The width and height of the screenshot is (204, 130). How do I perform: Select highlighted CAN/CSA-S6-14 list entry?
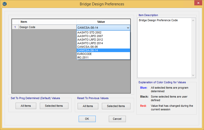click(x=103, y=50)
